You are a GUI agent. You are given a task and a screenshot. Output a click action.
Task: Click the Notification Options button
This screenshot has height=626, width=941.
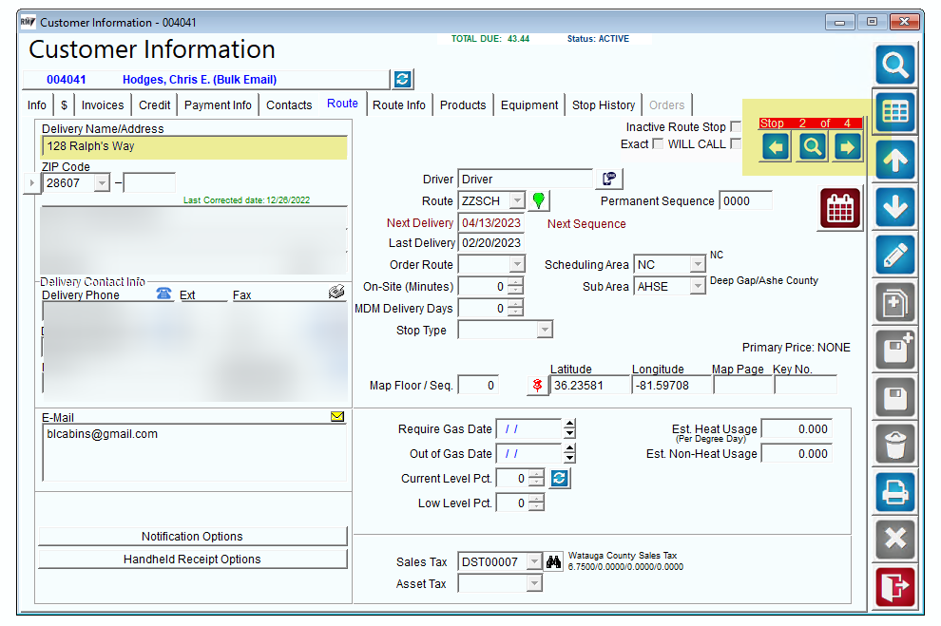point(193,536)
